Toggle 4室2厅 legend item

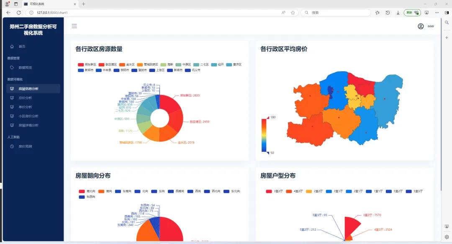click(294, 191)
